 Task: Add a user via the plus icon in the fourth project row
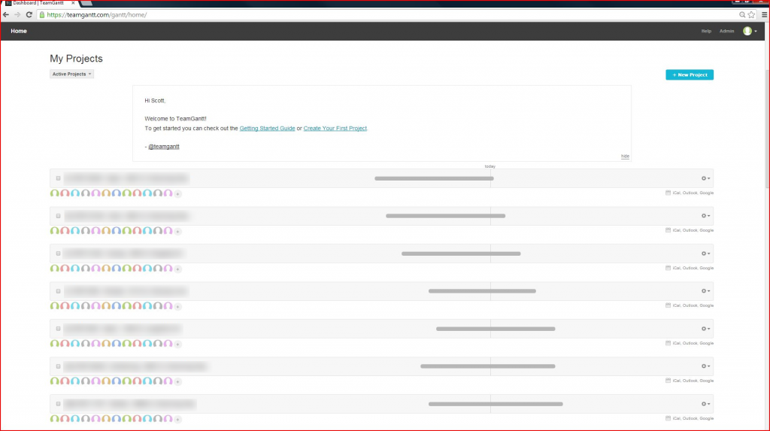pos(177,306)
